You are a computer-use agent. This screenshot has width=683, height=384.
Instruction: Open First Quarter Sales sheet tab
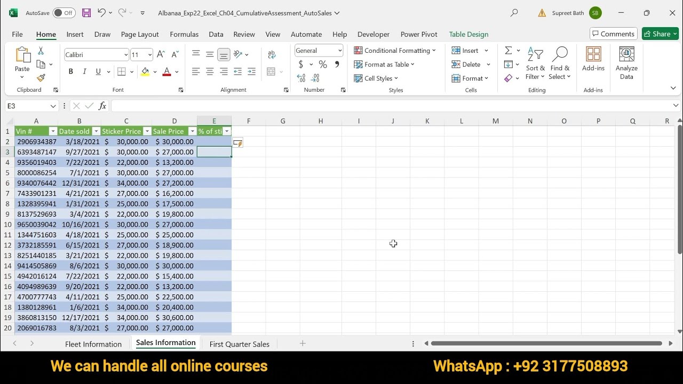point(239,344)
